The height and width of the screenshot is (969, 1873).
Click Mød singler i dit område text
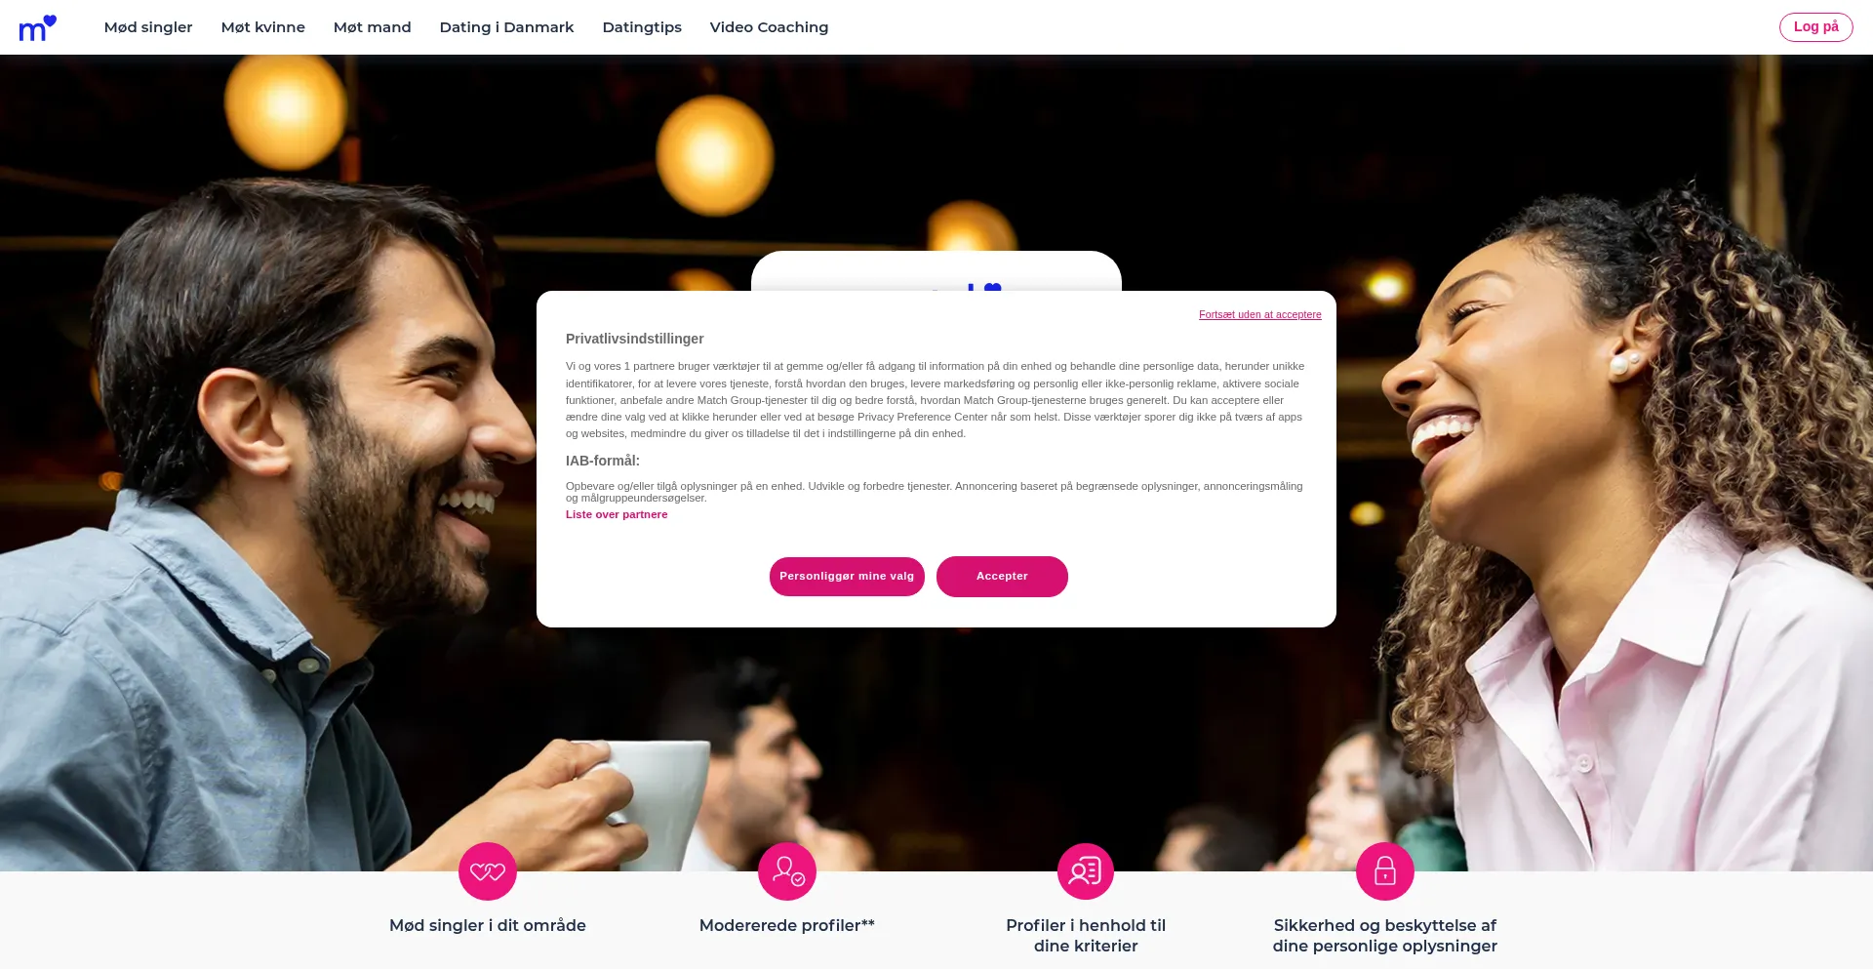click(x=488, y=925)
